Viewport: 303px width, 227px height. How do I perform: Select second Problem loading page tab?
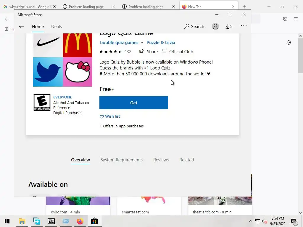[x=146, y=7]
